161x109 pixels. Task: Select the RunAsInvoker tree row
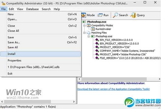[103, 29]
